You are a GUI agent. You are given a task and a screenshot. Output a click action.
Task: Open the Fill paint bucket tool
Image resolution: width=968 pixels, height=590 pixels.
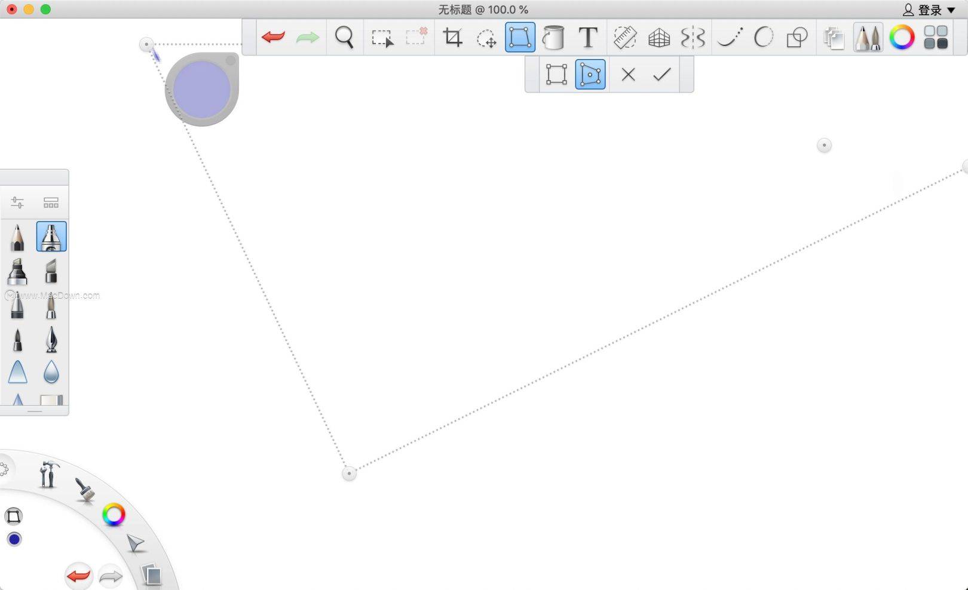pyautogui.click(x=554, y=37)
